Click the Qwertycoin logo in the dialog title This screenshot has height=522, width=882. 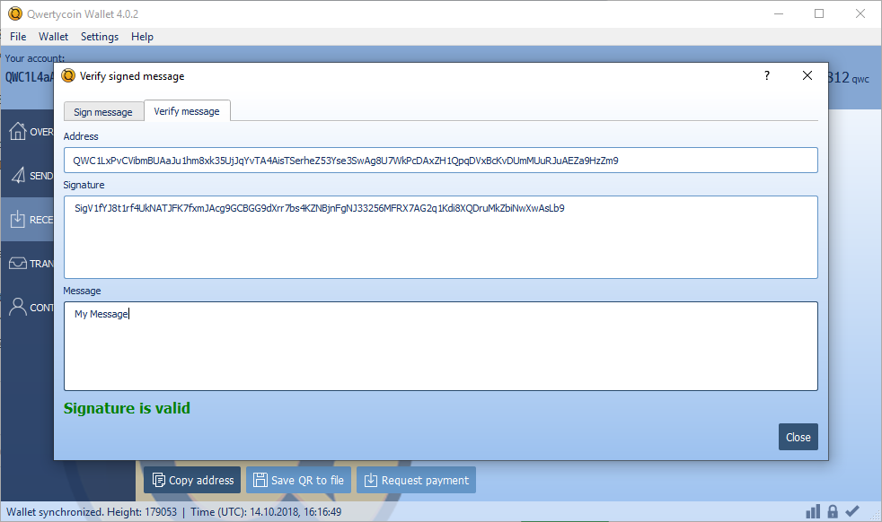coord(68,76)
